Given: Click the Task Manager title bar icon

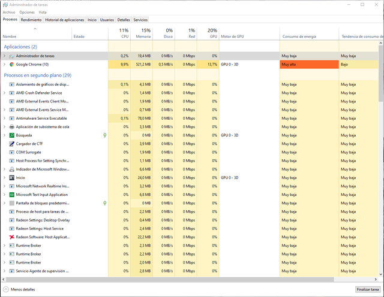Looking at the screenshot, I should pos(5,5).
